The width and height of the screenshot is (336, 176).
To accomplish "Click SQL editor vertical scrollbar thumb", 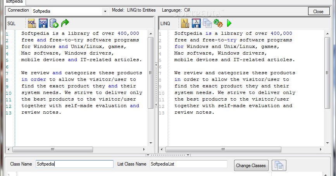I will click(151, 73).
